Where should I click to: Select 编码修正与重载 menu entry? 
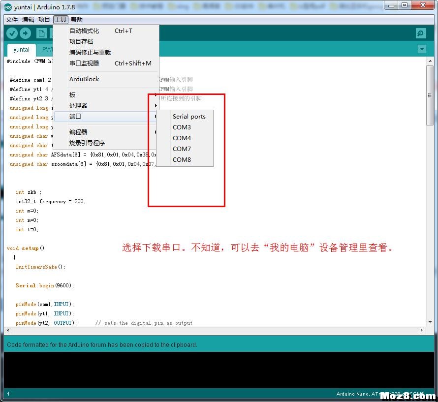106,53
